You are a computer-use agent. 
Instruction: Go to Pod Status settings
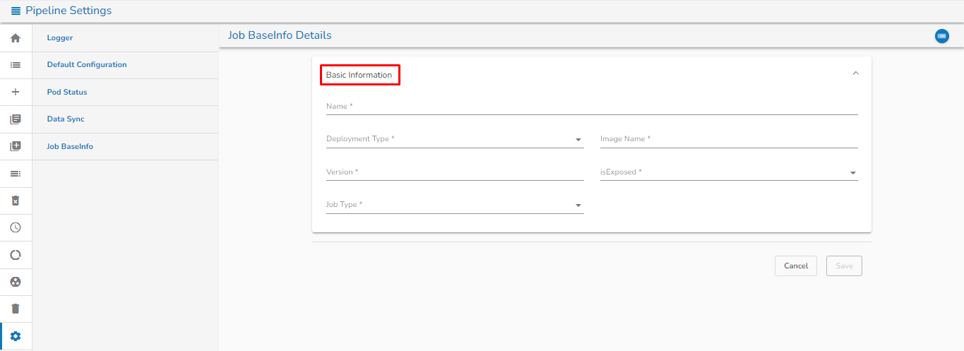(67, 93)
